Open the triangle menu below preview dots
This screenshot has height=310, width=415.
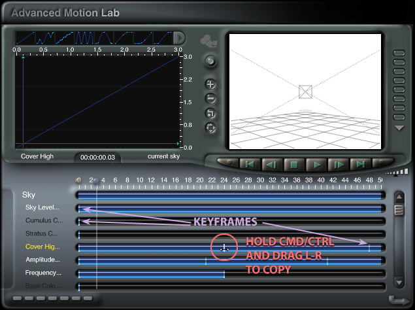click(399, 128)
